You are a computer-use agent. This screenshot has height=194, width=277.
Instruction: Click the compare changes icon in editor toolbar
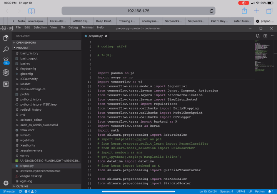point(258,36)
